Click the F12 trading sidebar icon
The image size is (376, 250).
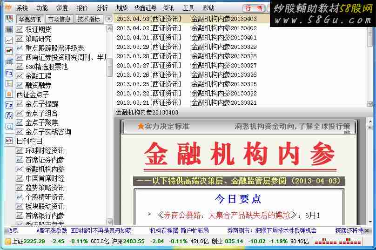pos(9,105)
